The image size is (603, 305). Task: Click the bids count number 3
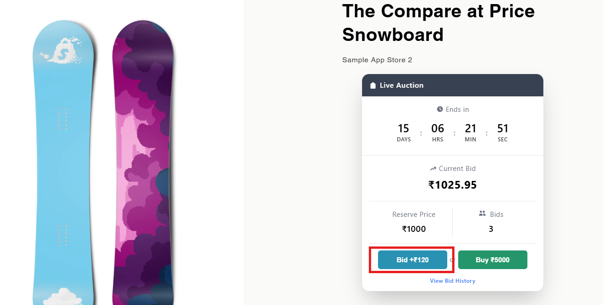pyautogui.click(x=491, y=229)
